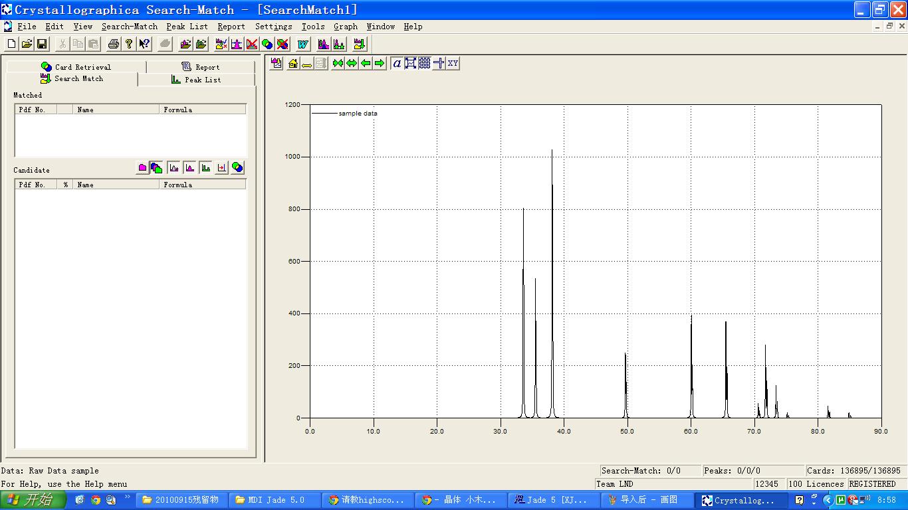Screen dimensions: 908x510
Task: Click the multi-colored cards icon above Candidate list
Action: [x=157, y=168]
